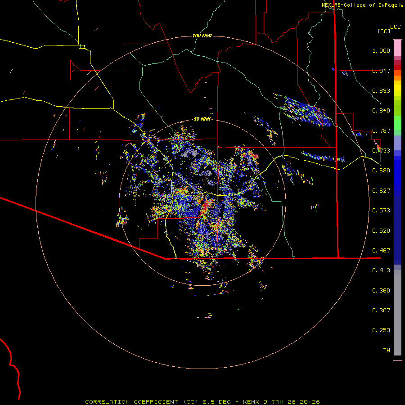Click the 0.520 value on the color scale
The width and height of the screenshot is (405, 405).
coord(381,231)
